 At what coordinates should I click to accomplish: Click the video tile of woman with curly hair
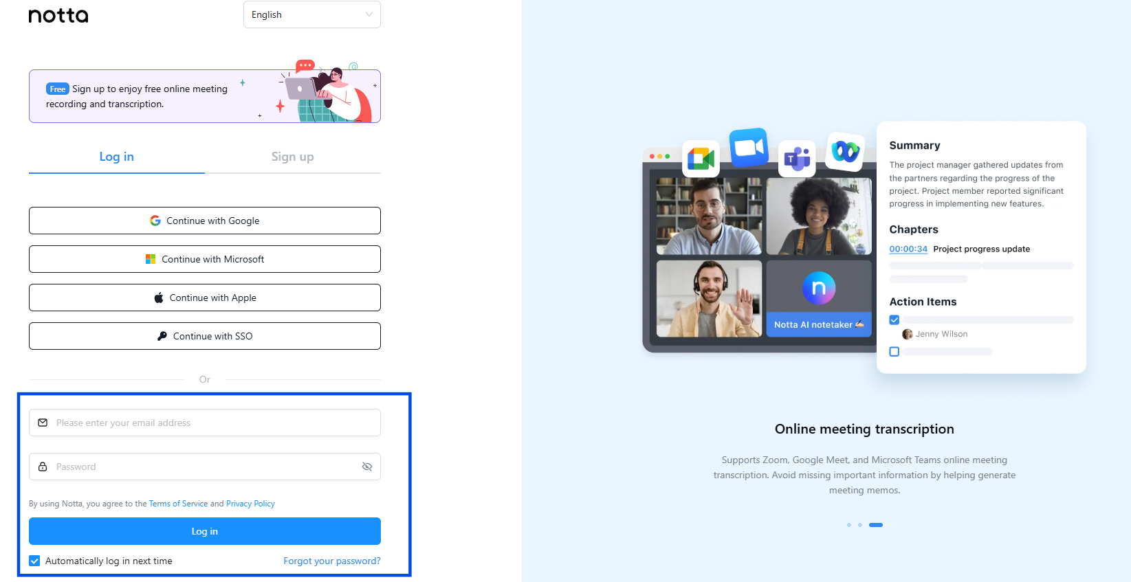[819, 216]
